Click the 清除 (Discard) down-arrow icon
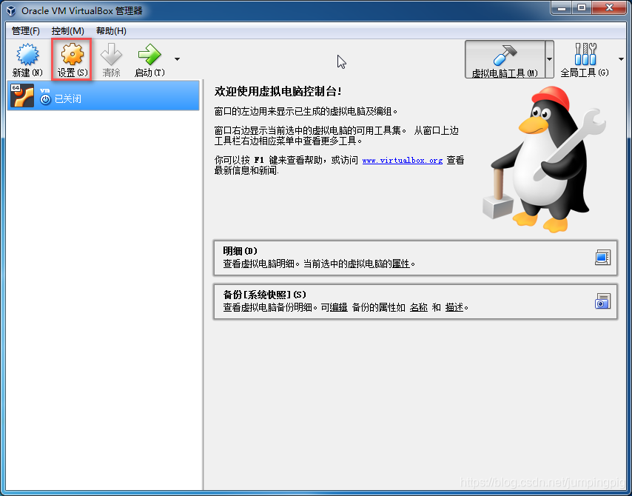 point(111,54)
